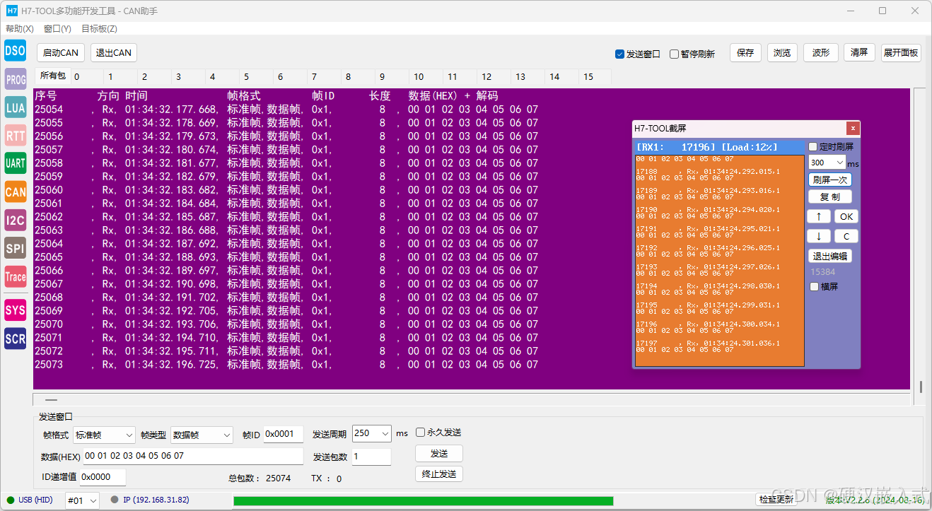
Task: Open the #01 device selector dropdown
Action: (82, 500)
